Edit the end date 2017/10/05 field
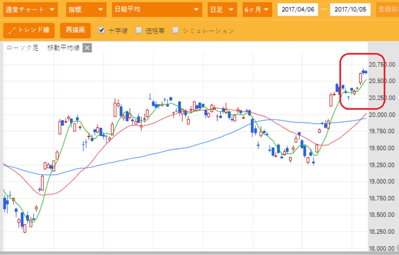 [x=350, y=9]
